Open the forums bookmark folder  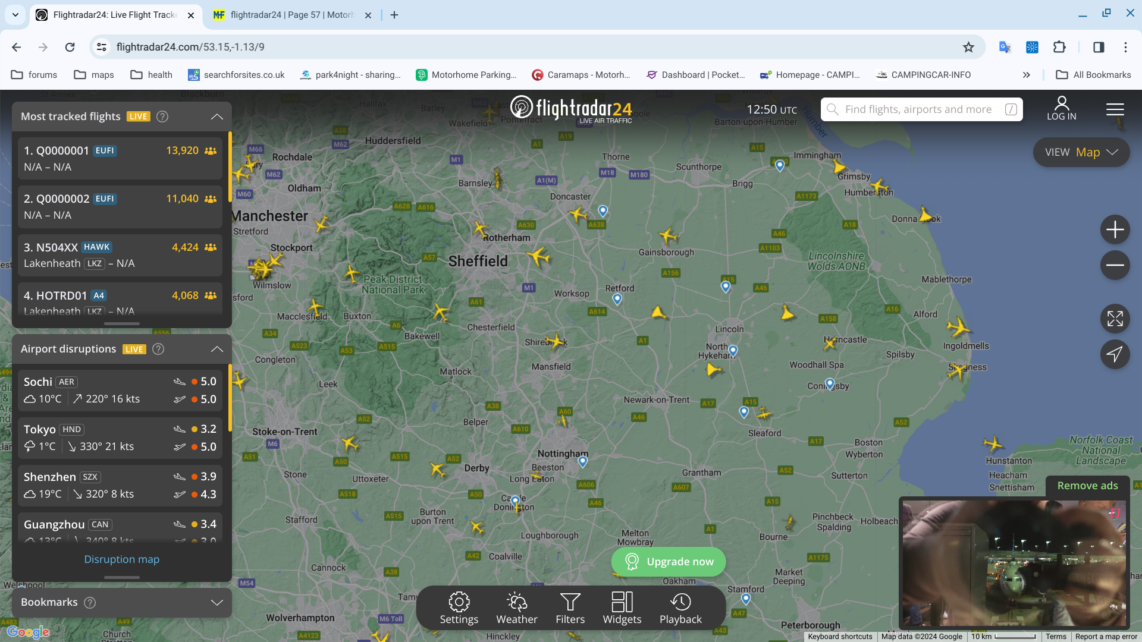tap(34, 75)
